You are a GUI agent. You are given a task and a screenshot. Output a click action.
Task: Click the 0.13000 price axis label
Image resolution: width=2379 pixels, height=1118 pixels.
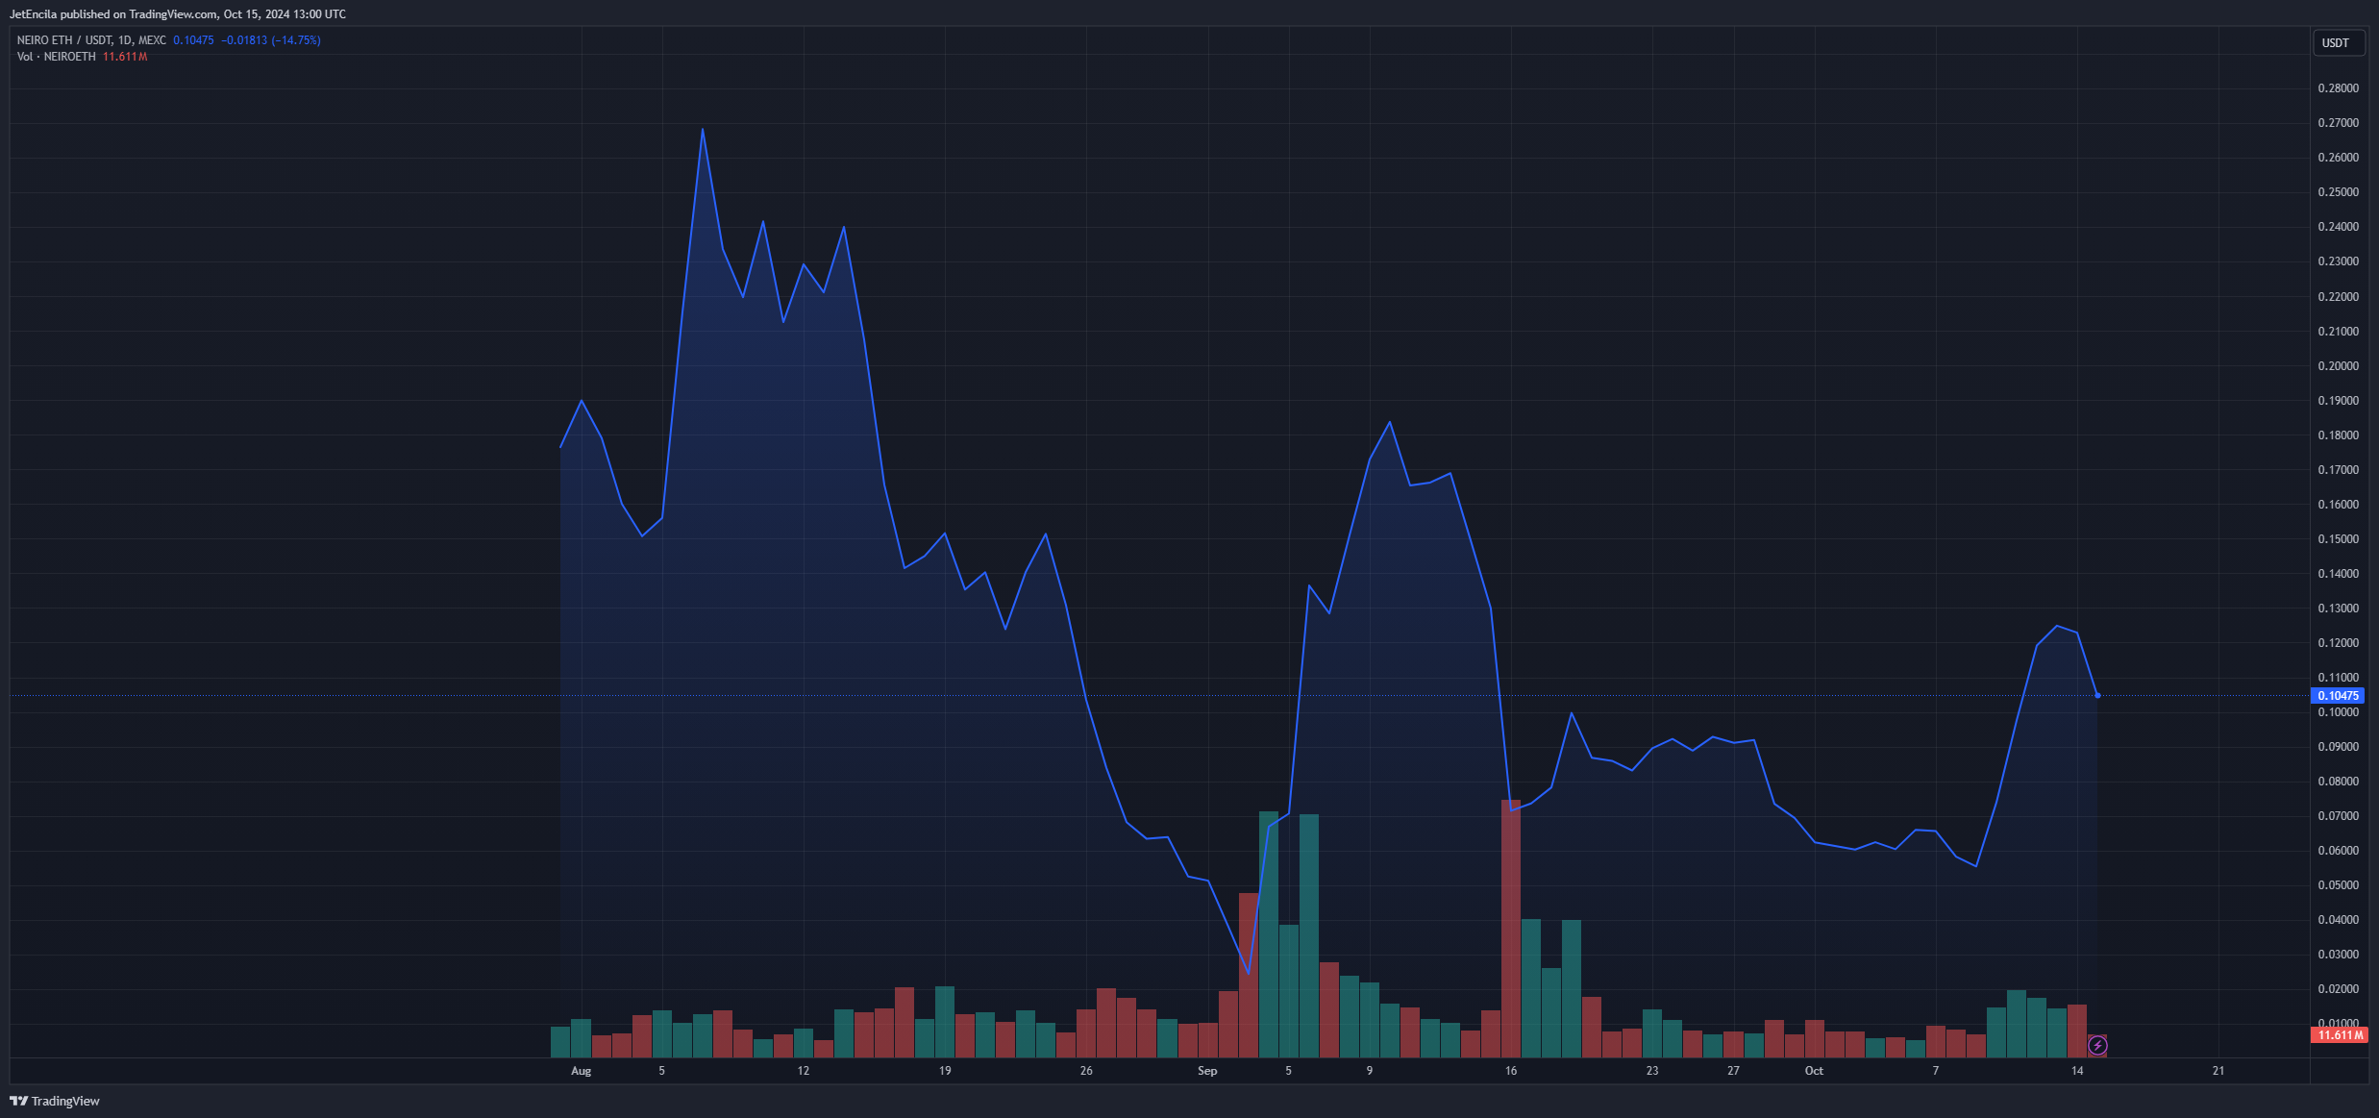click(2339, 609)
